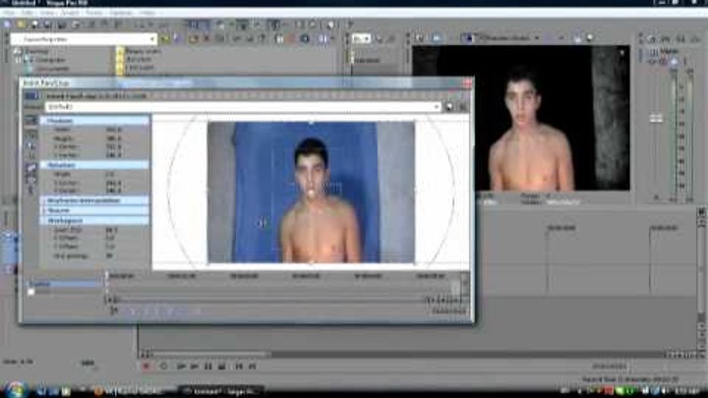The height and width of the screenshot is (398, 708).
Task: Click Go to End transport button
Action: (x=253, y=367)
